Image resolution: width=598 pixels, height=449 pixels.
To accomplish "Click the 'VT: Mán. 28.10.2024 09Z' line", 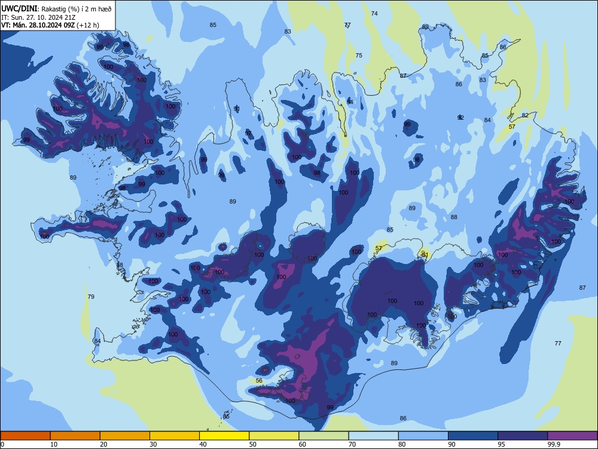I will point(38,25).
